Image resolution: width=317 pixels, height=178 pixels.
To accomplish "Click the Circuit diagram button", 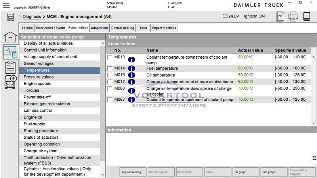I will (x=161, y=172).
